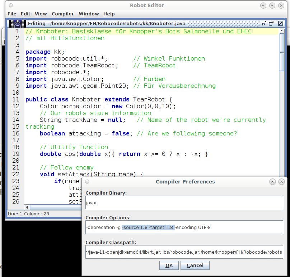Viewport: 290px width, 277px height.
Task: Minimize the Robot Editor window
Action: point(263,5)
